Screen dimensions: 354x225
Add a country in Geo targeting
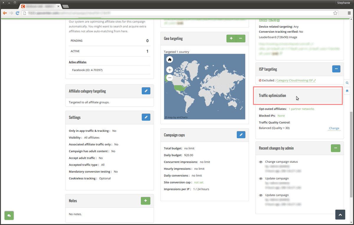tap(231, 38)
